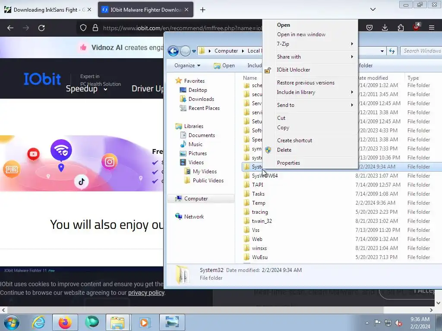Open a new Firefox tab with plus
The width and height of the screenshot is (442, 331).
[203, 10]
